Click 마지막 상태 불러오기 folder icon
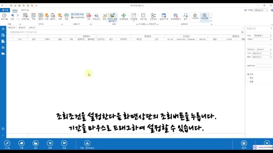Screen dimensions: 273x153 tap(112, 17)
